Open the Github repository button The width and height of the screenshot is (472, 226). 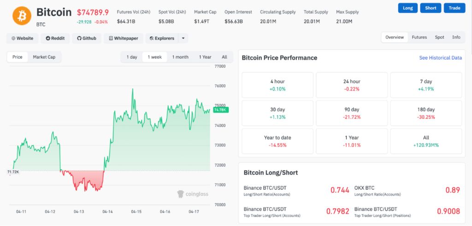pos(86,38)
